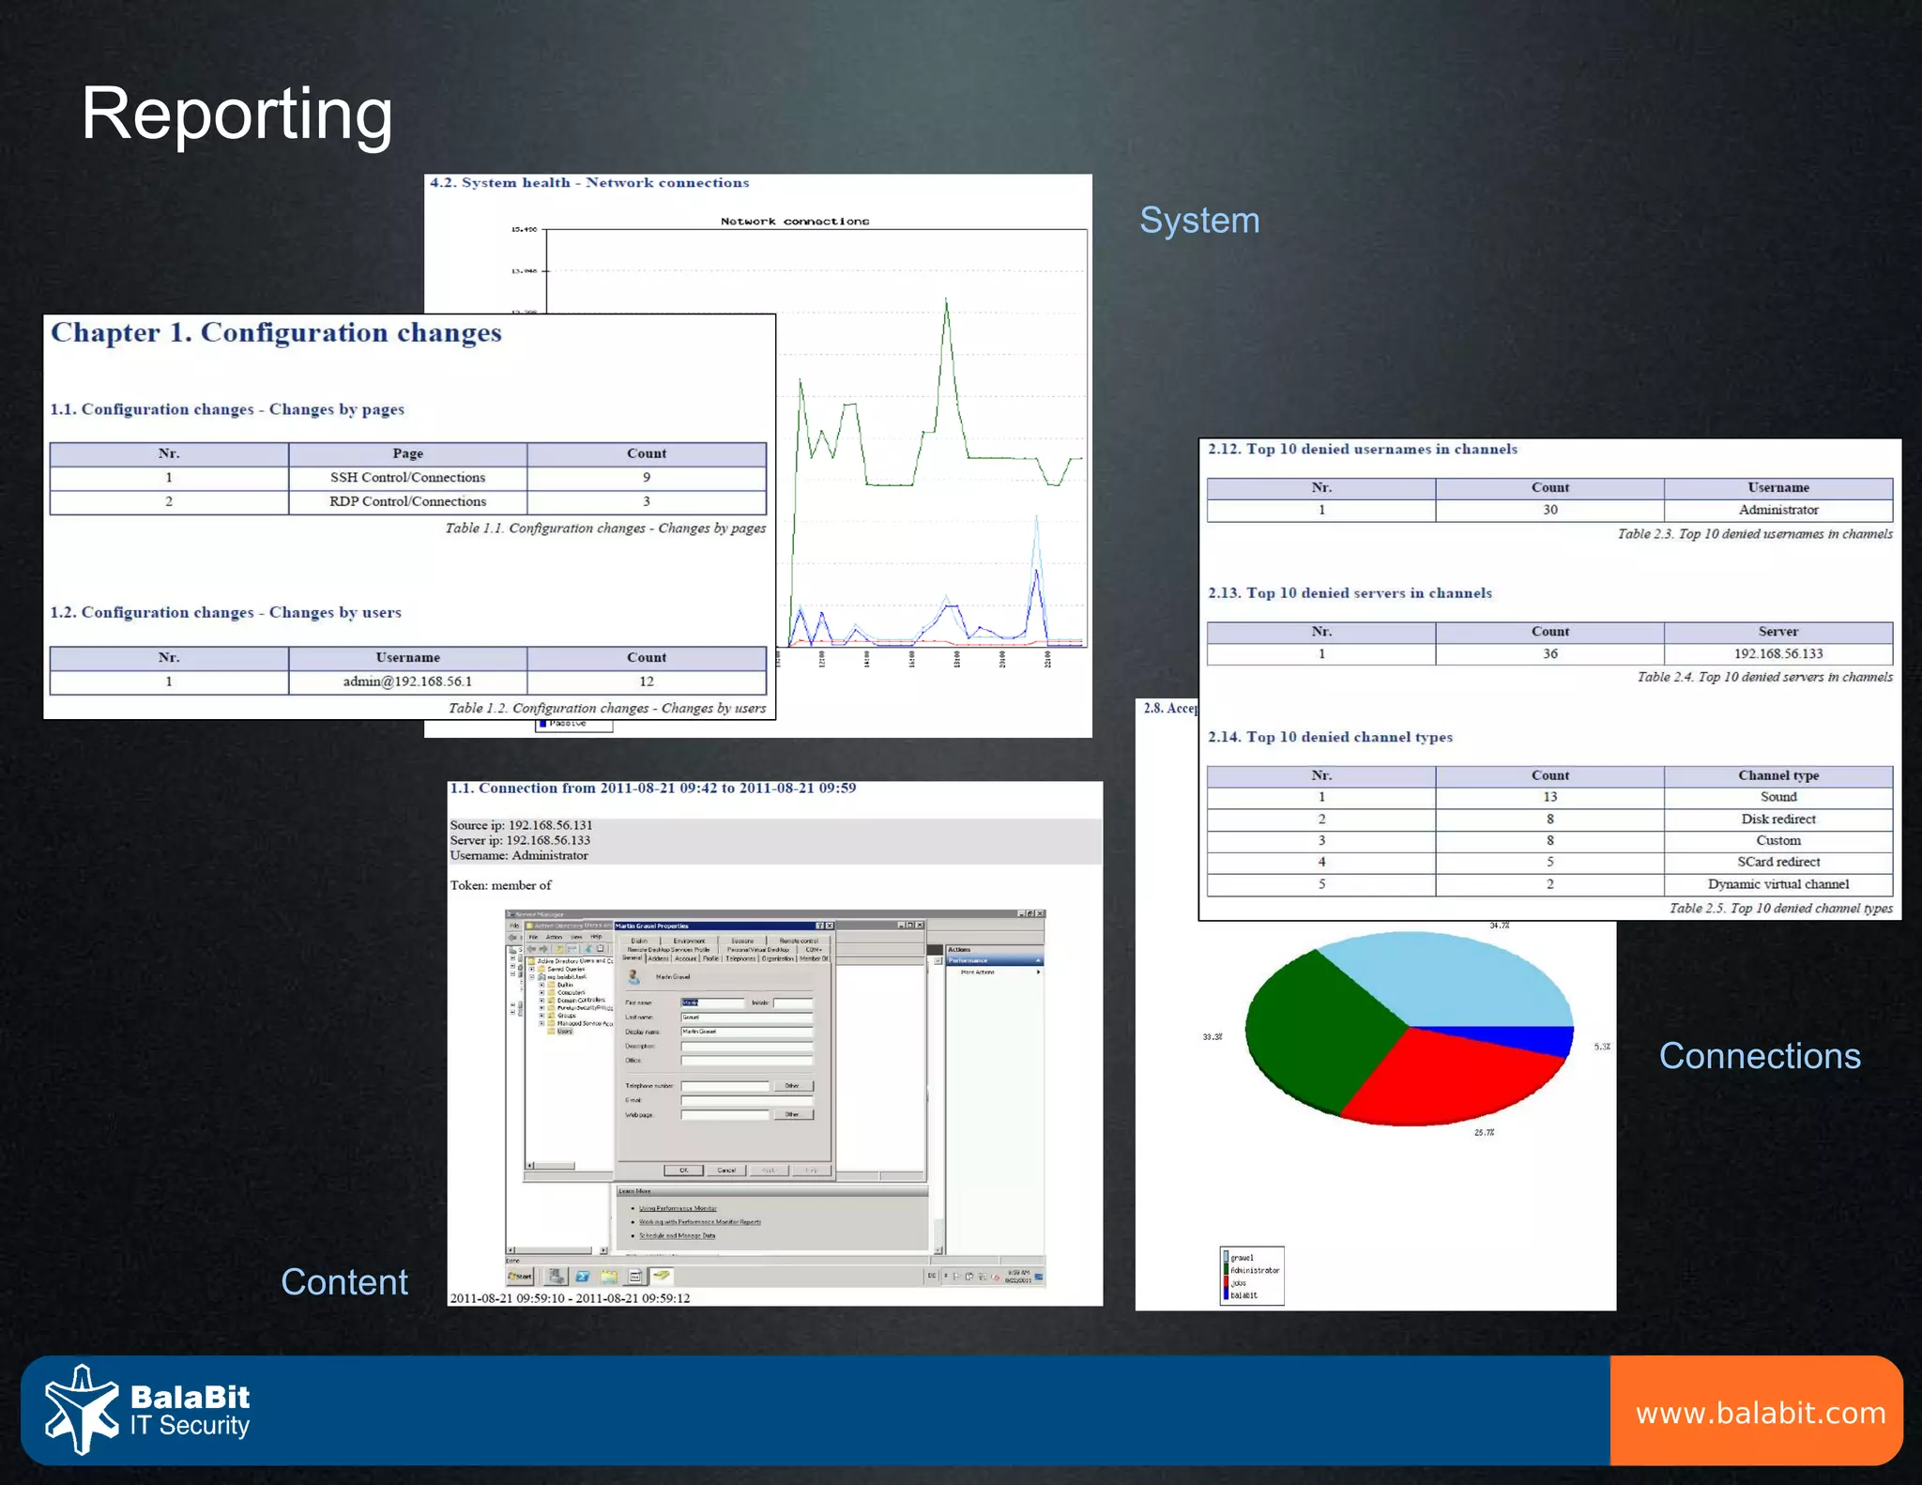1922x1485 pixels.
Task: Visit the www.balabit.com link in footer
Action: [x=1761, y=1413]
